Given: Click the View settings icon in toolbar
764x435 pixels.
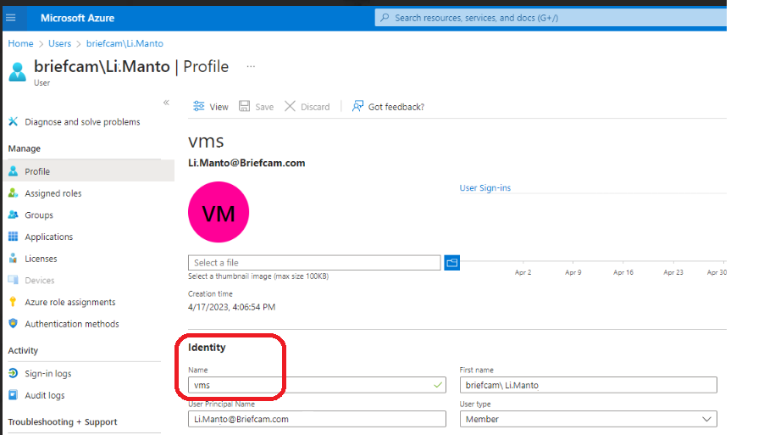Looking at the screenshot, I should coord(199,106).
